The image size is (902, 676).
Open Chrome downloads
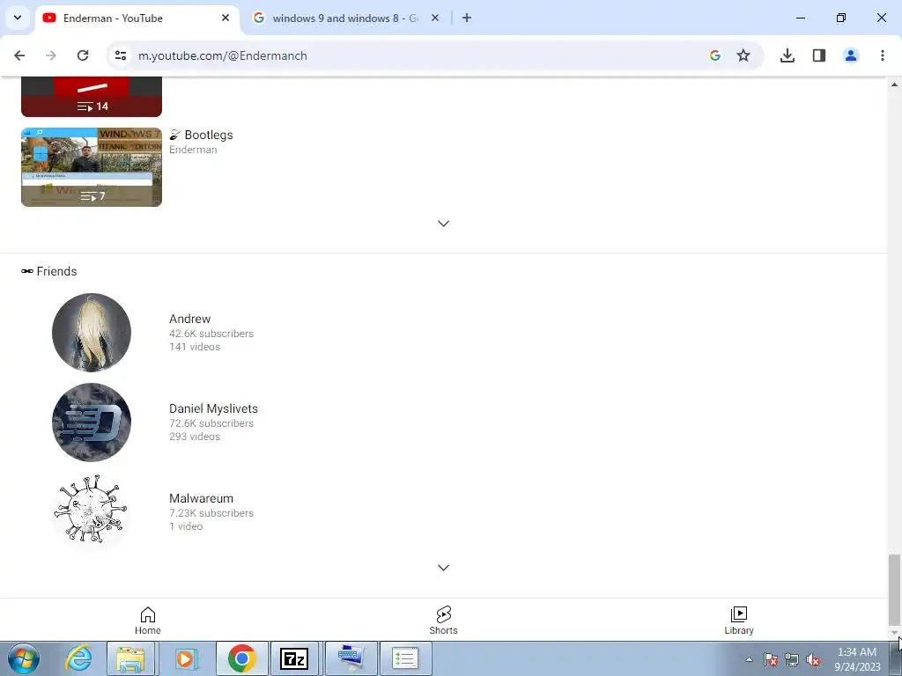tap(787, 55)
